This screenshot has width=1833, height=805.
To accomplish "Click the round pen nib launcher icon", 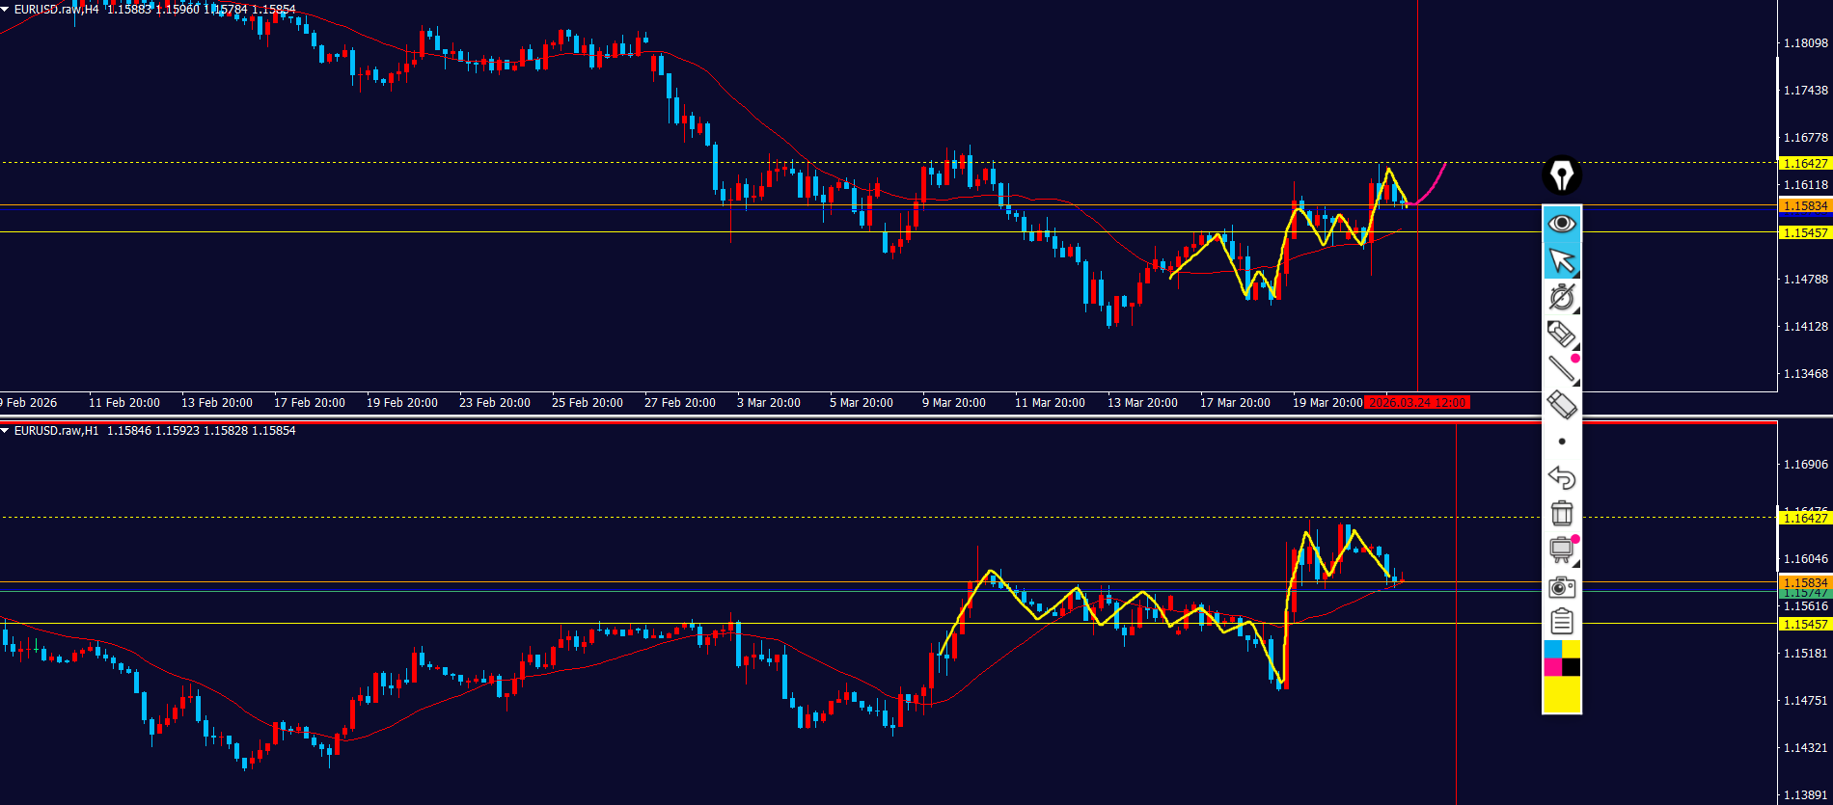I will pyautogui.click(x=1562, y=176).
